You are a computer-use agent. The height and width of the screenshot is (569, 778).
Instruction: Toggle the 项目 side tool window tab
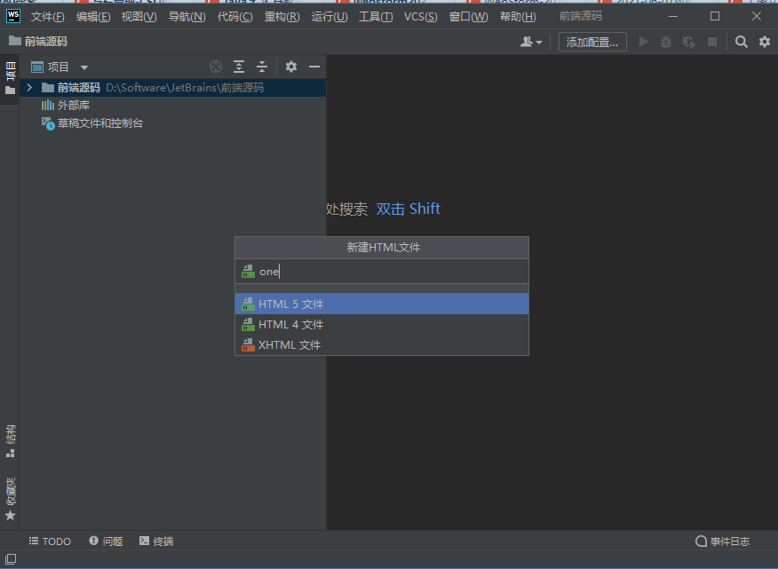10,78
